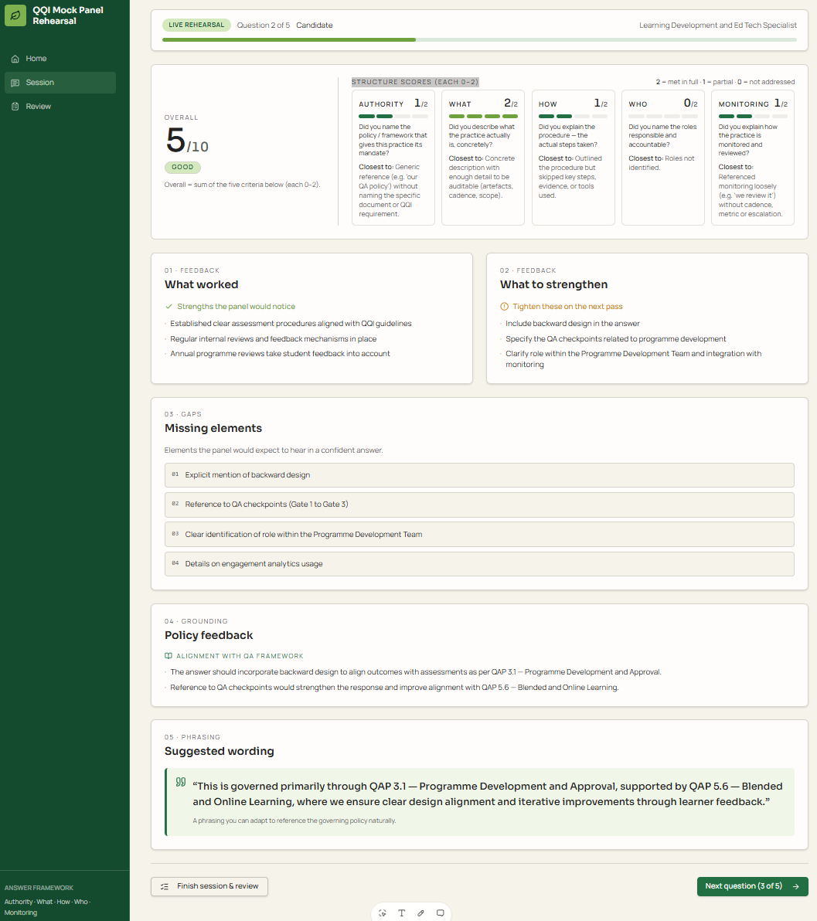Select the 'Explicit mention of backward design' row
This screenshot has width=817, height=921.
point(480,475)
